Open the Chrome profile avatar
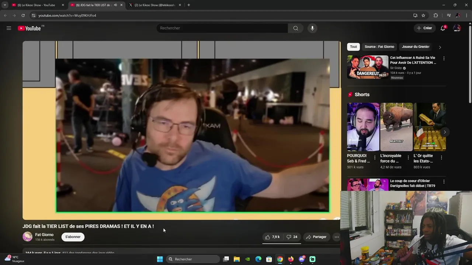This screenshot has height=265, width=472. click(458, 15)
